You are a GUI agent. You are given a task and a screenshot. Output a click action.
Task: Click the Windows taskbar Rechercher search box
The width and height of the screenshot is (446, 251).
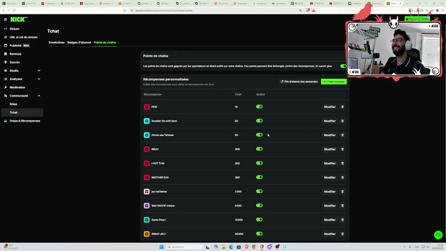click(x=185, y=247)
